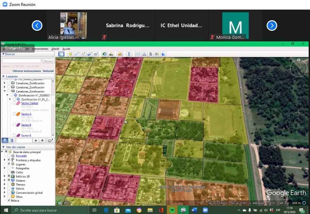
Task: Open historical imagery clock tool
Action: (104, 54)
